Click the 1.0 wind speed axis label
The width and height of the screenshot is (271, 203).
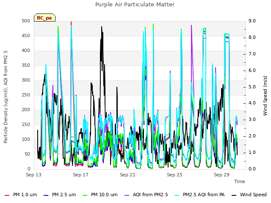(252, 152)
